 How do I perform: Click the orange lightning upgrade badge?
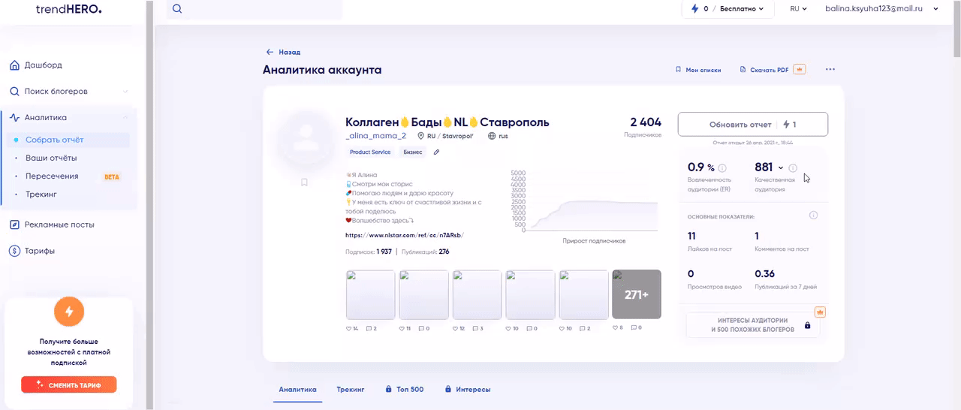click(x=69, y=311)
